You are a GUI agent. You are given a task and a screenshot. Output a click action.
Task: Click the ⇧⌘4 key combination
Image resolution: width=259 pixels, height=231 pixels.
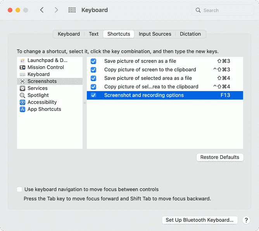224,78
